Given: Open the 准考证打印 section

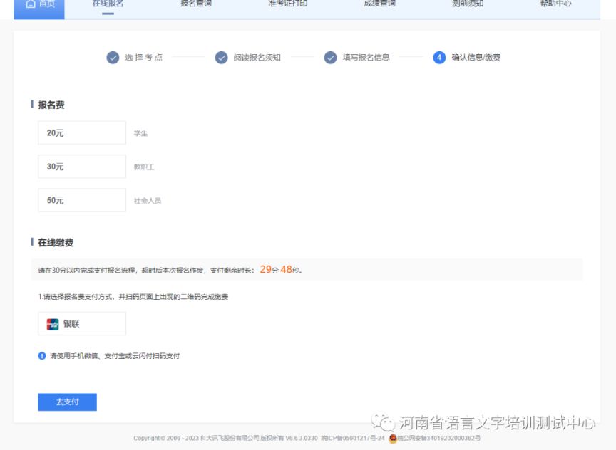Looking at the screenshot, I should (x=285, y=4).
